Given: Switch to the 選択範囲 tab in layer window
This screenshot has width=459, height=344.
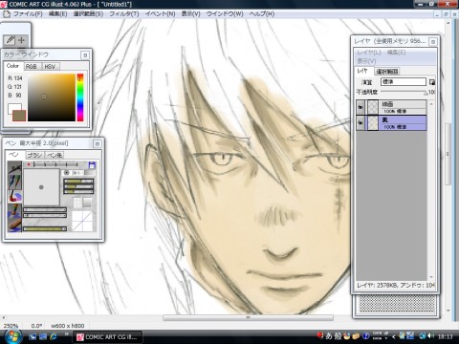Looking at the screenshot, I should coord(386,72).
